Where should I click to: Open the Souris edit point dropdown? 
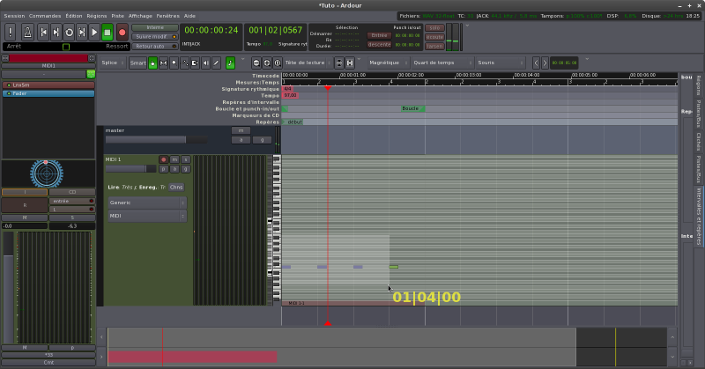click(x=500, y=63)
